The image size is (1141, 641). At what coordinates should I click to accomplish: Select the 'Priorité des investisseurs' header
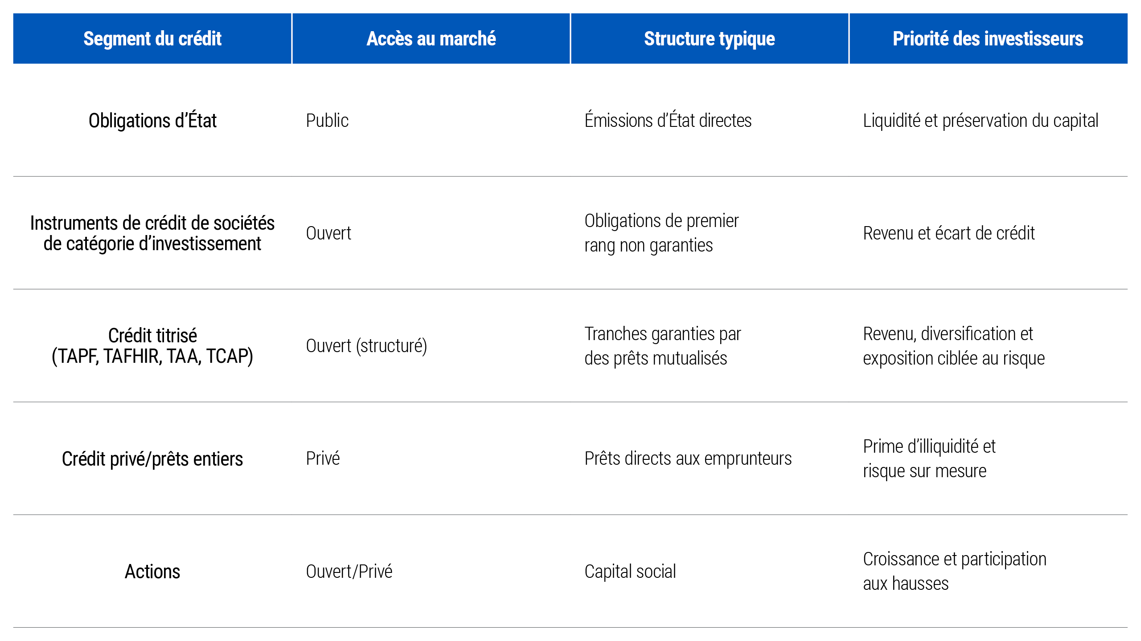pos(988,39)
